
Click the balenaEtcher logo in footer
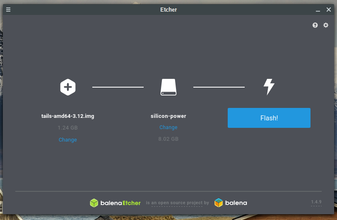(115, 203)
